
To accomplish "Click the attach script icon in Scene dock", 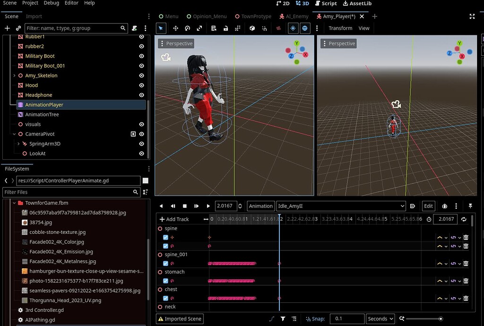I will tap(134, 28).
